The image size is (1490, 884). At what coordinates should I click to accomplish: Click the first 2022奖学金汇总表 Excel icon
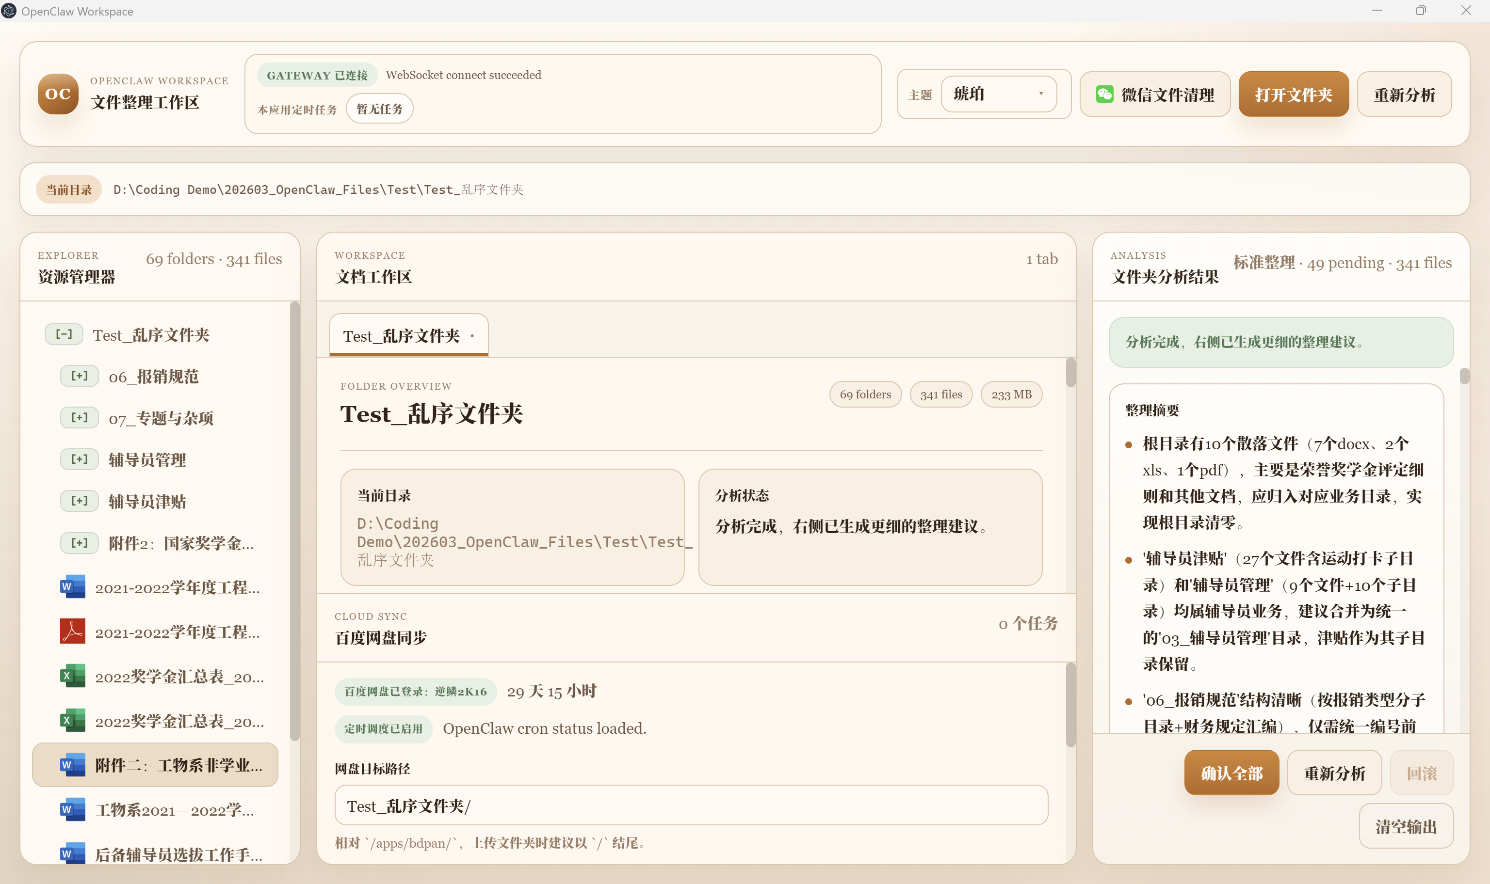tap(73, 676)
